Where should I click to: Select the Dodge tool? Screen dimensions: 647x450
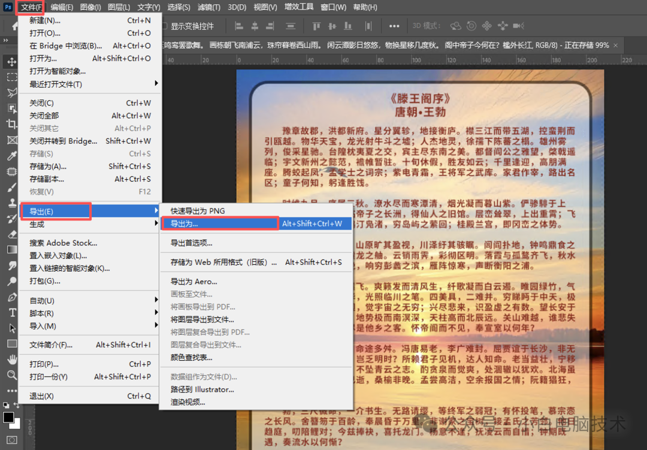pos(11,281)
